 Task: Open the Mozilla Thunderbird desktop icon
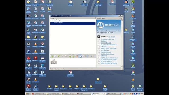[x=35, y=88]
